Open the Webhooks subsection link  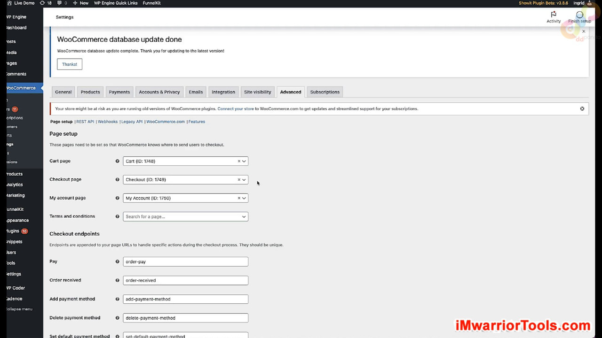tap(108, 122)
